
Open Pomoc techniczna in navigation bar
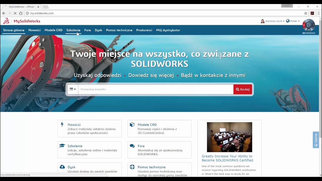tap(119, 30)
